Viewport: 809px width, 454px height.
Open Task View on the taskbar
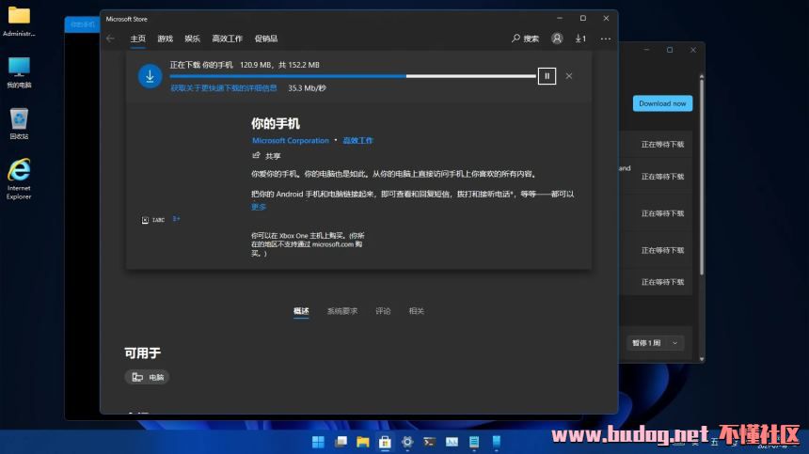coord(341,442)
